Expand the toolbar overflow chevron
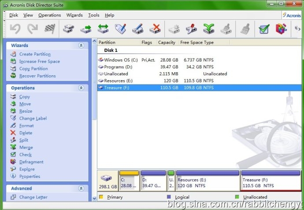The image size is (304, 210). (297, 29)
